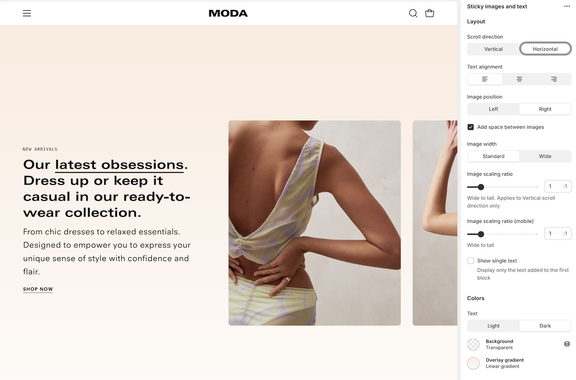Switch image width to Wide

click(545, 156)
